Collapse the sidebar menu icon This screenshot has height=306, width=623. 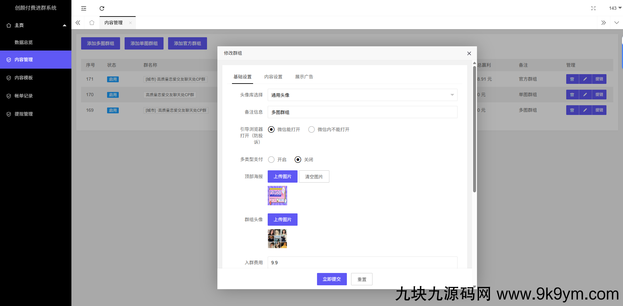click(84, 8)
